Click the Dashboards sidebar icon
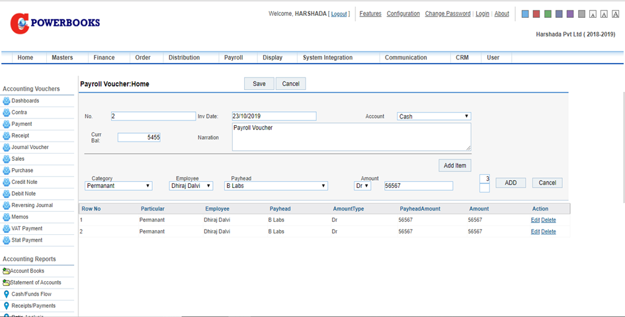 (7, 101)
